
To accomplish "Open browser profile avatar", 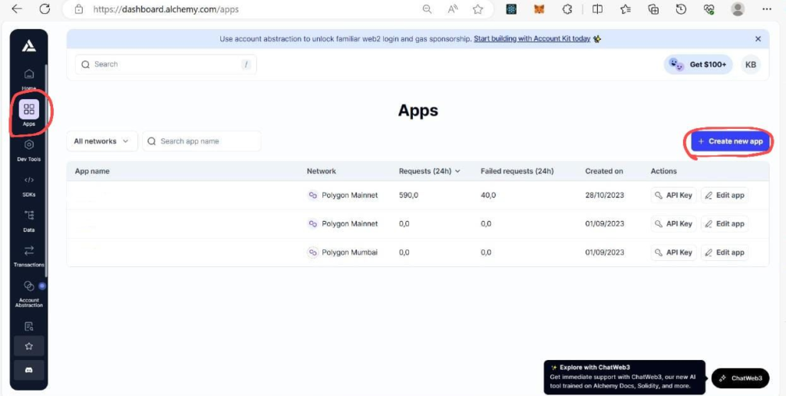I will coord(738,9).
